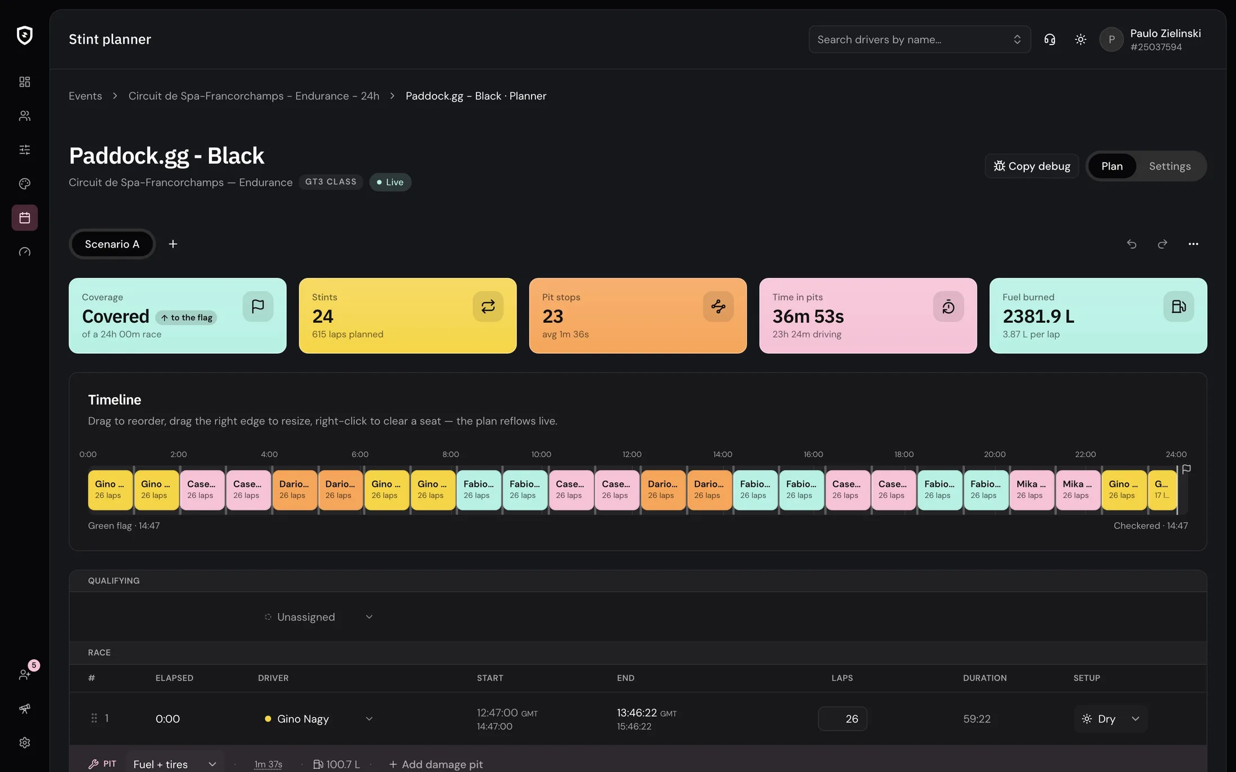This screenshot has height=772, width=1236.
Task: Click Add damage pit
Action: tap(435, 764)
